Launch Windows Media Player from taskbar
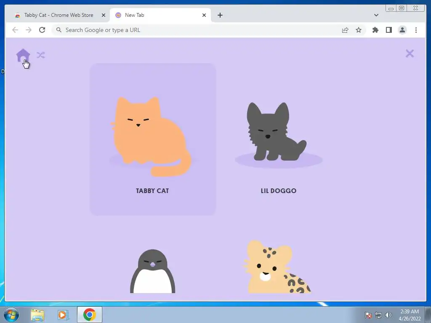Image resolution: width=431 pixels, height=323 pixels. [x=63, y=315]
